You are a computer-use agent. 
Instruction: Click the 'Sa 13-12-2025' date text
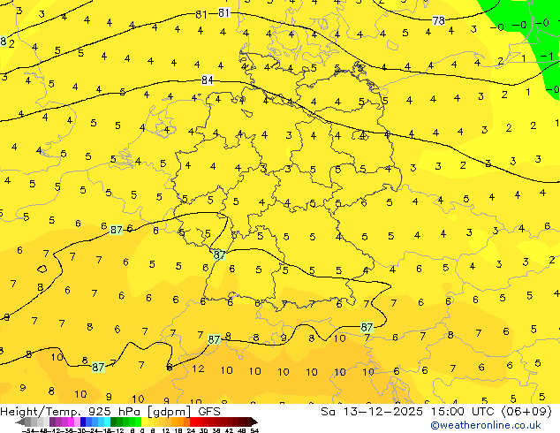(372, 412)
